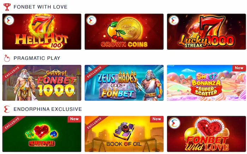This screenshot has width=247, height=154.
Task: Open the Sweet Bonanza Super Scatter game
Action: (x=206, y=83)
